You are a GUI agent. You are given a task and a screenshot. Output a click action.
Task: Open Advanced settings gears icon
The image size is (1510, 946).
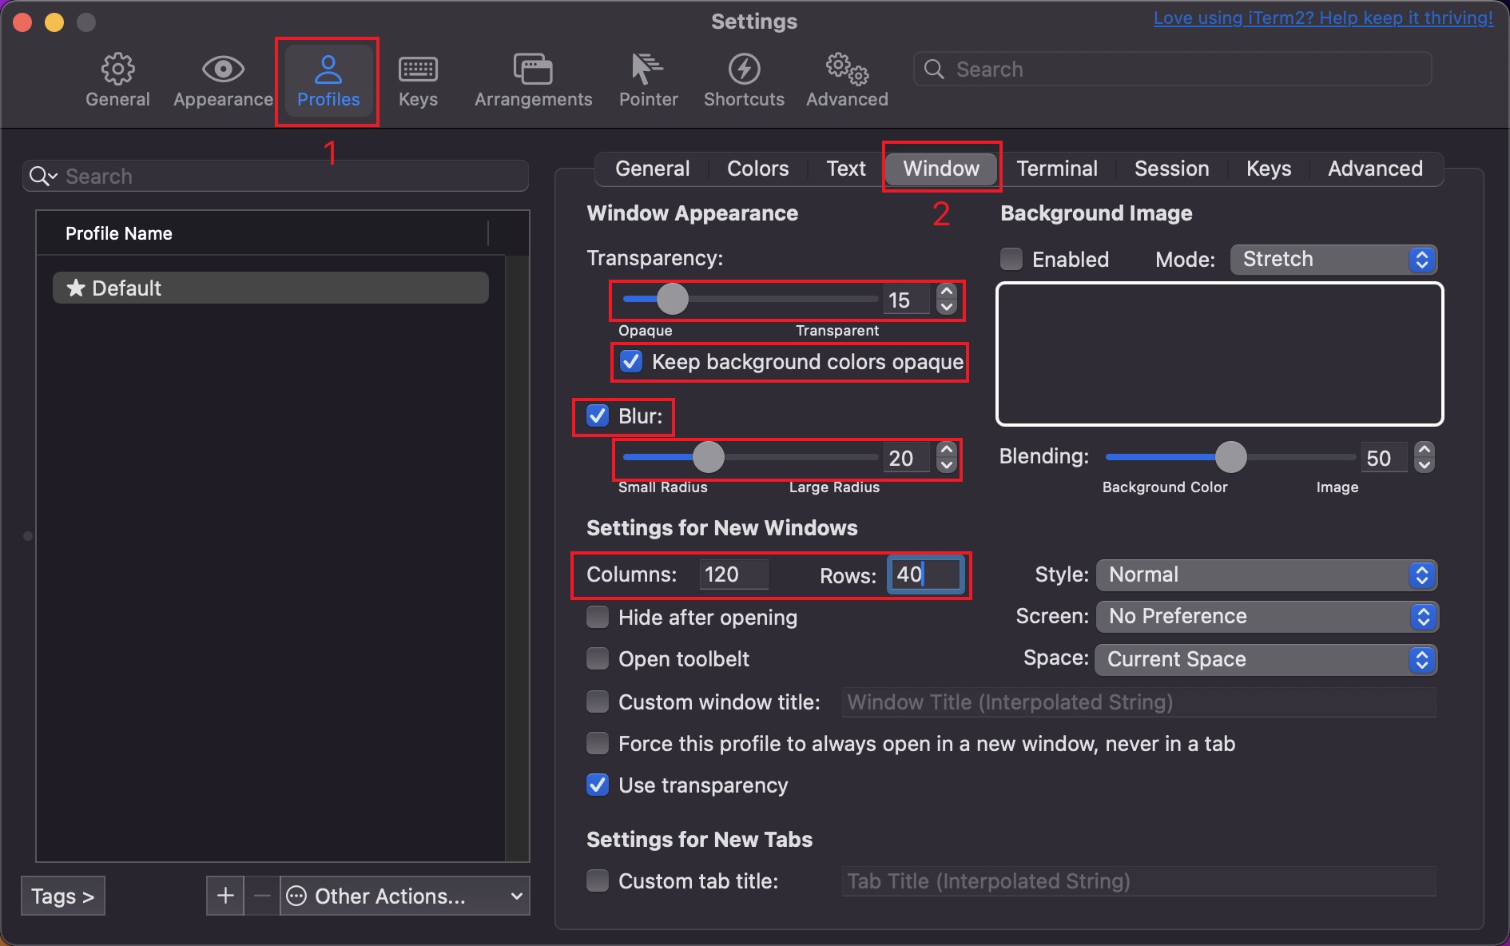click(847, 70)
